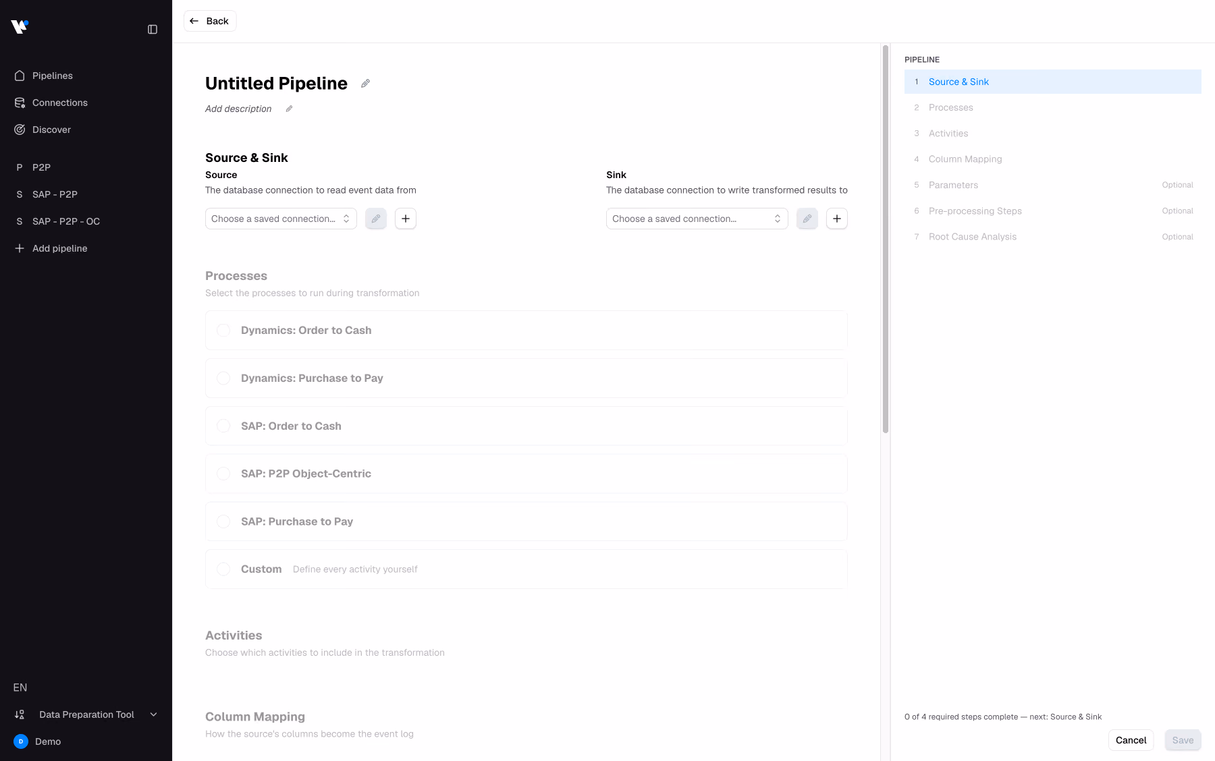This screenshot has height=761, width=1215.
Task: Collapse the sidebar with the panel icon
Action: click(x=153, y=29)
